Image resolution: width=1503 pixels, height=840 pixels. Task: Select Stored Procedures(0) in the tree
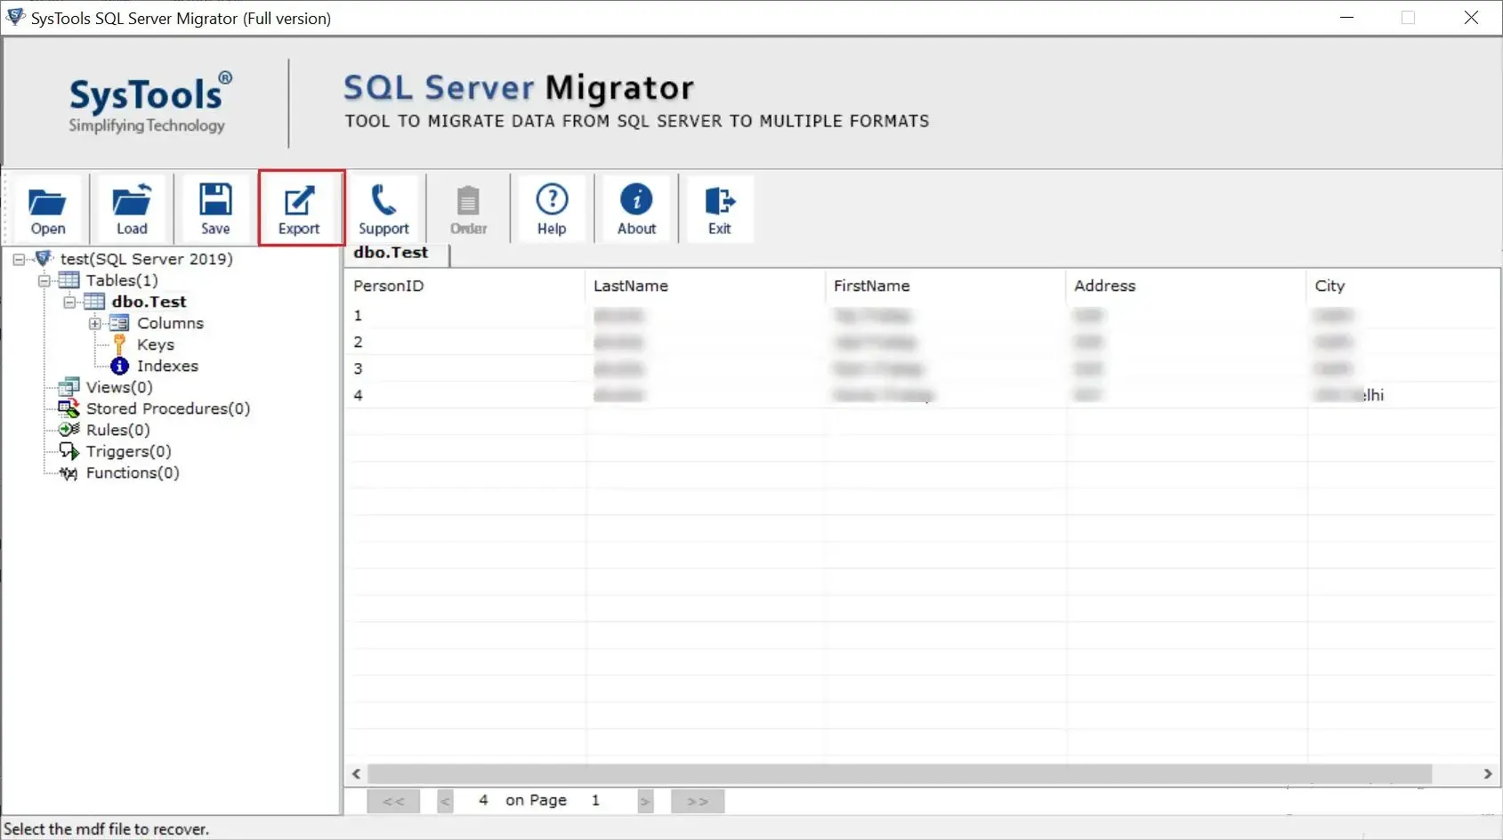click(168, 408)
